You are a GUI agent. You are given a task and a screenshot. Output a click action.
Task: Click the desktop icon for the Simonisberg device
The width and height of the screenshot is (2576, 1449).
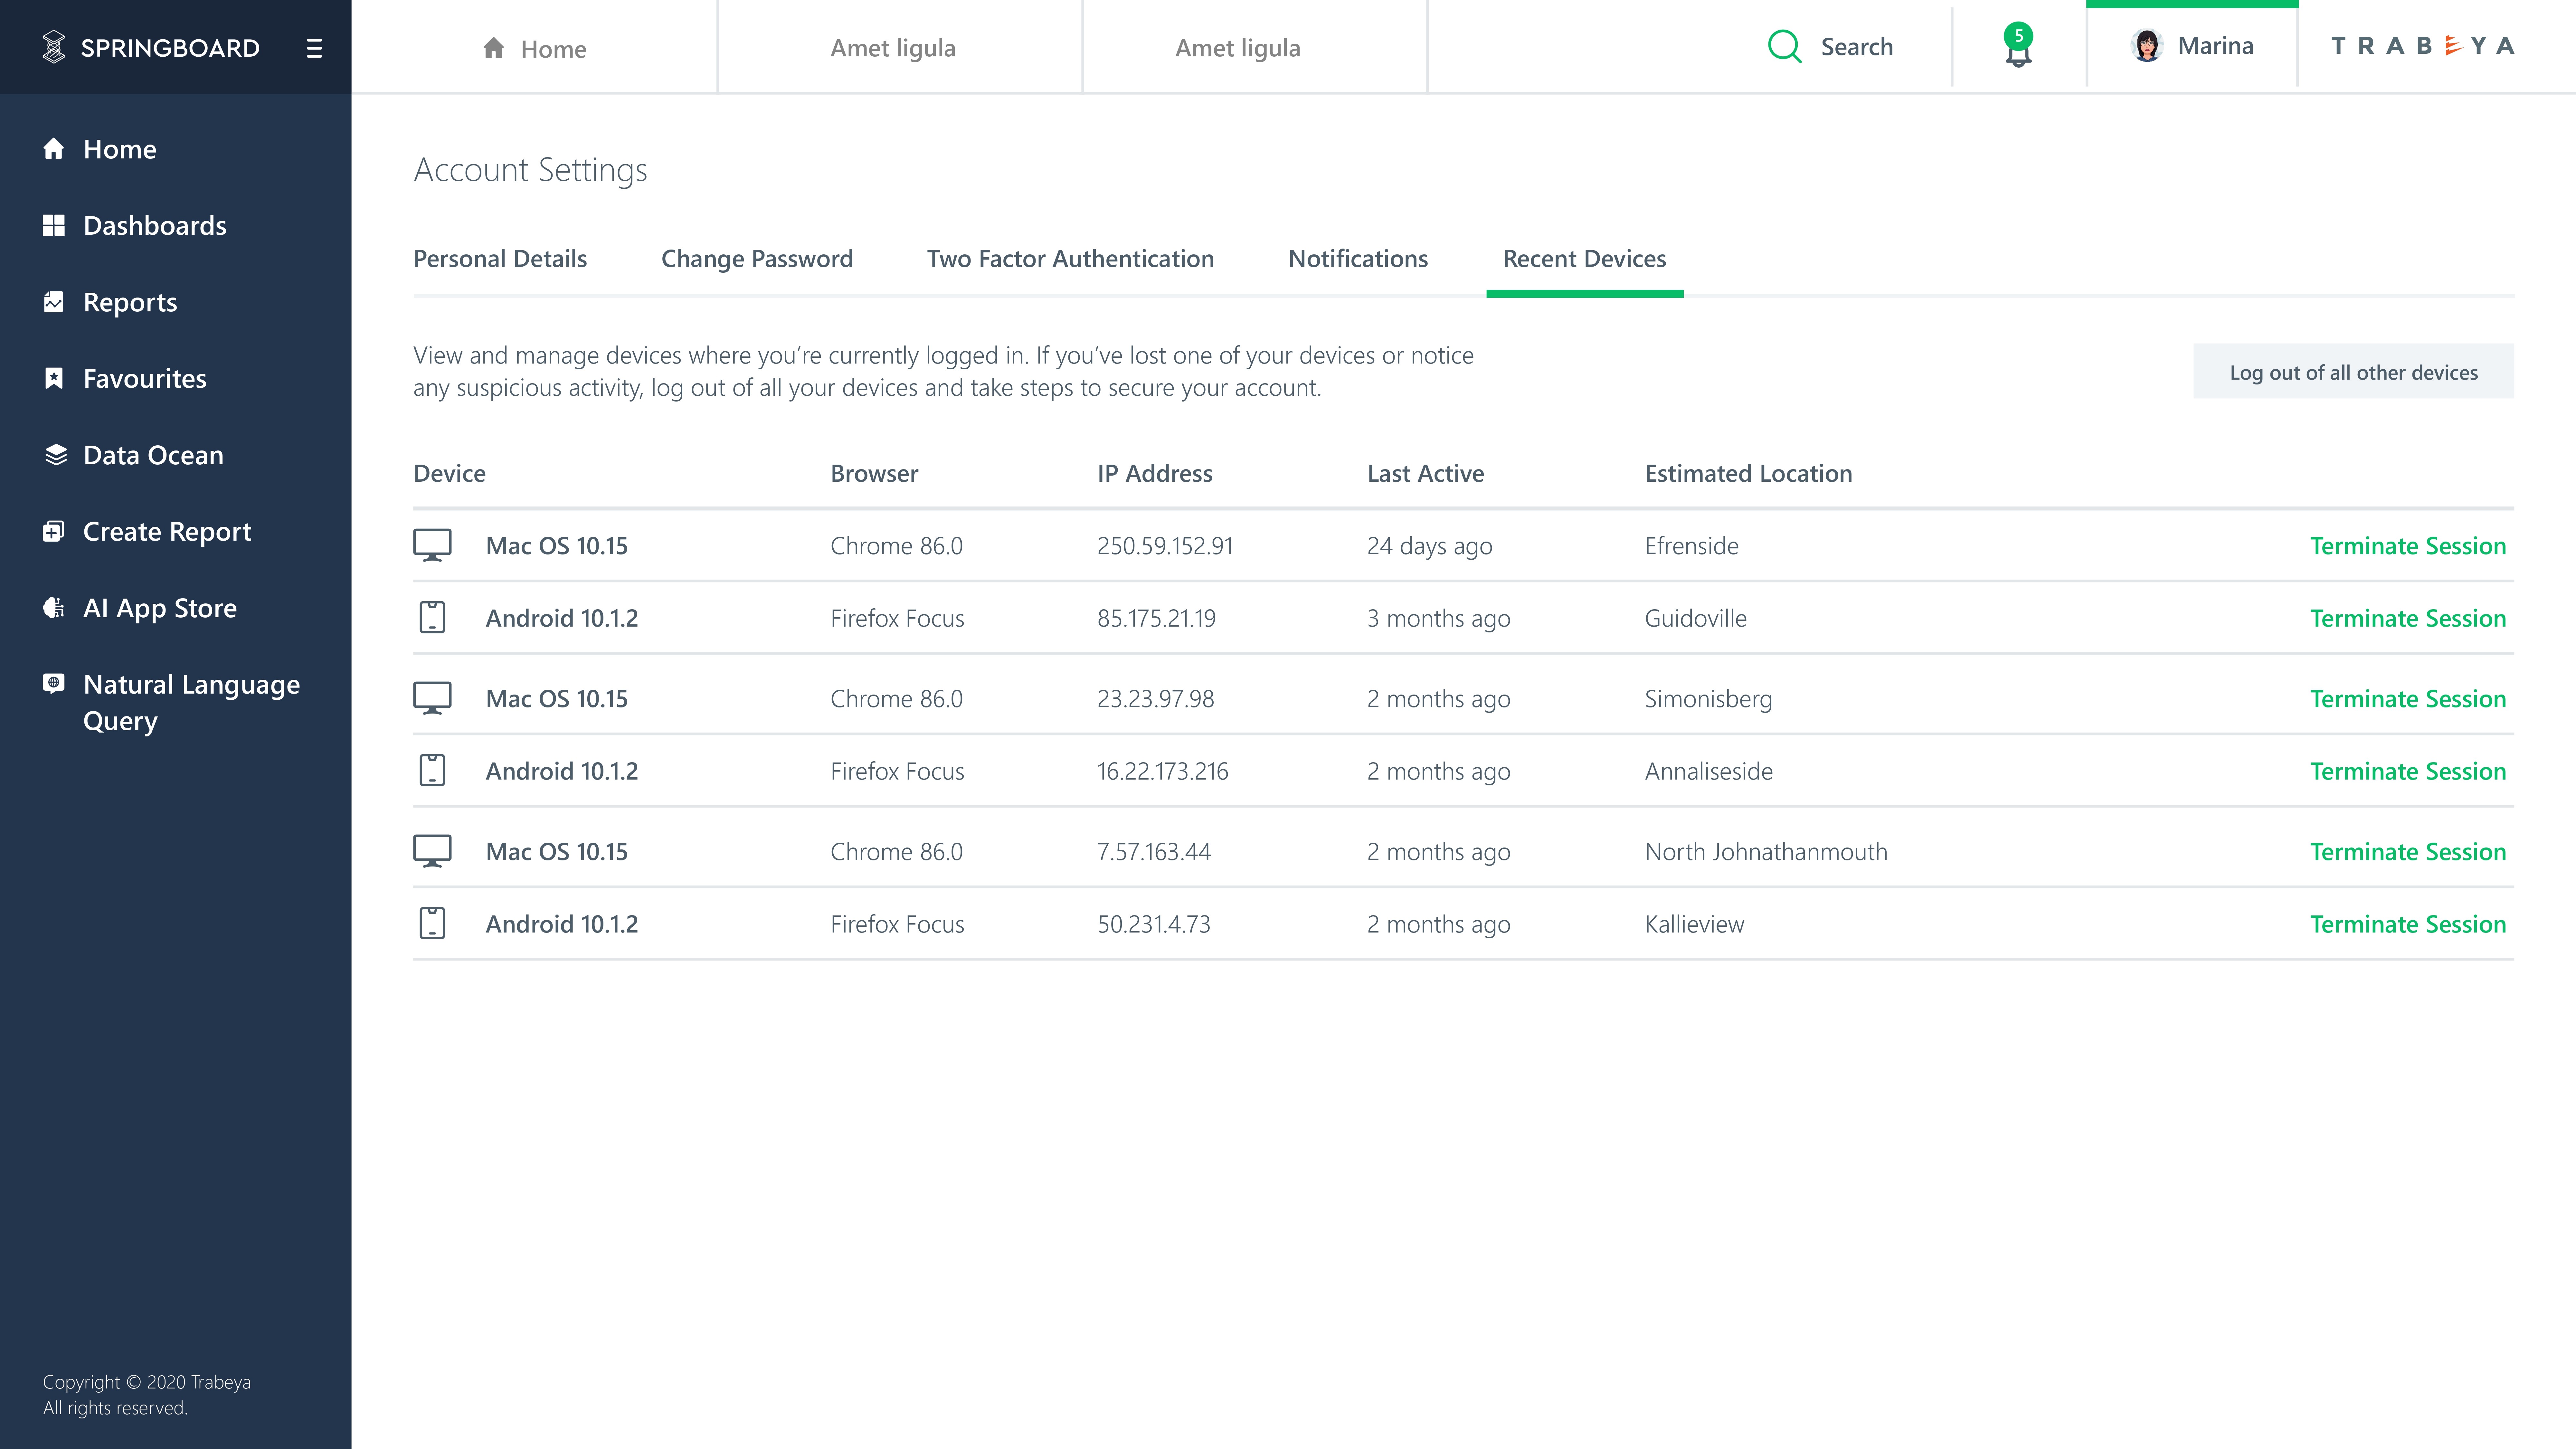(x=432, y=698)
